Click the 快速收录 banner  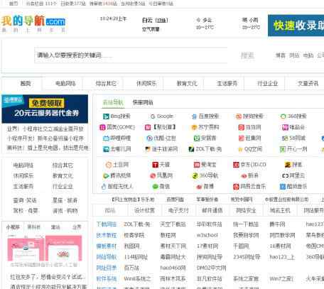296,26
